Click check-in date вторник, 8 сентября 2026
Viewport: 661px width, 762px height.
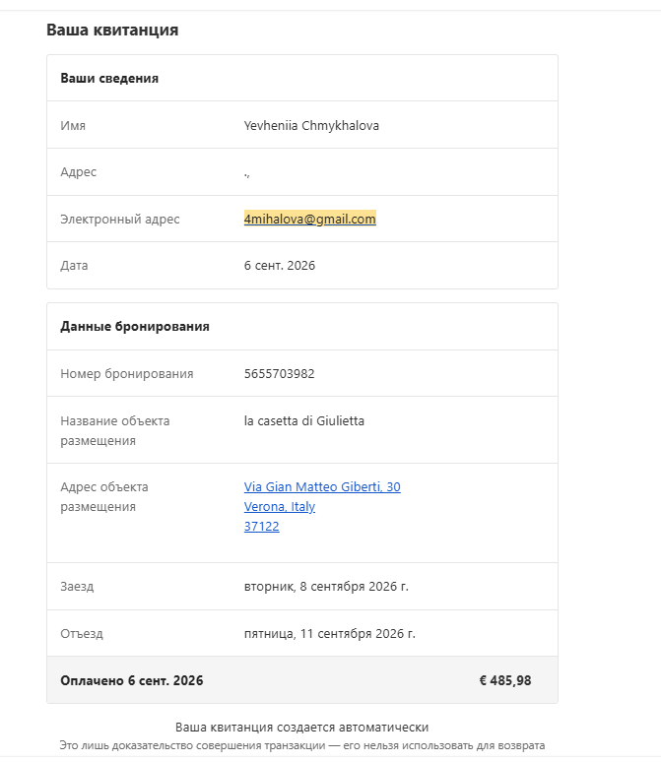click(x=326, y=587)
